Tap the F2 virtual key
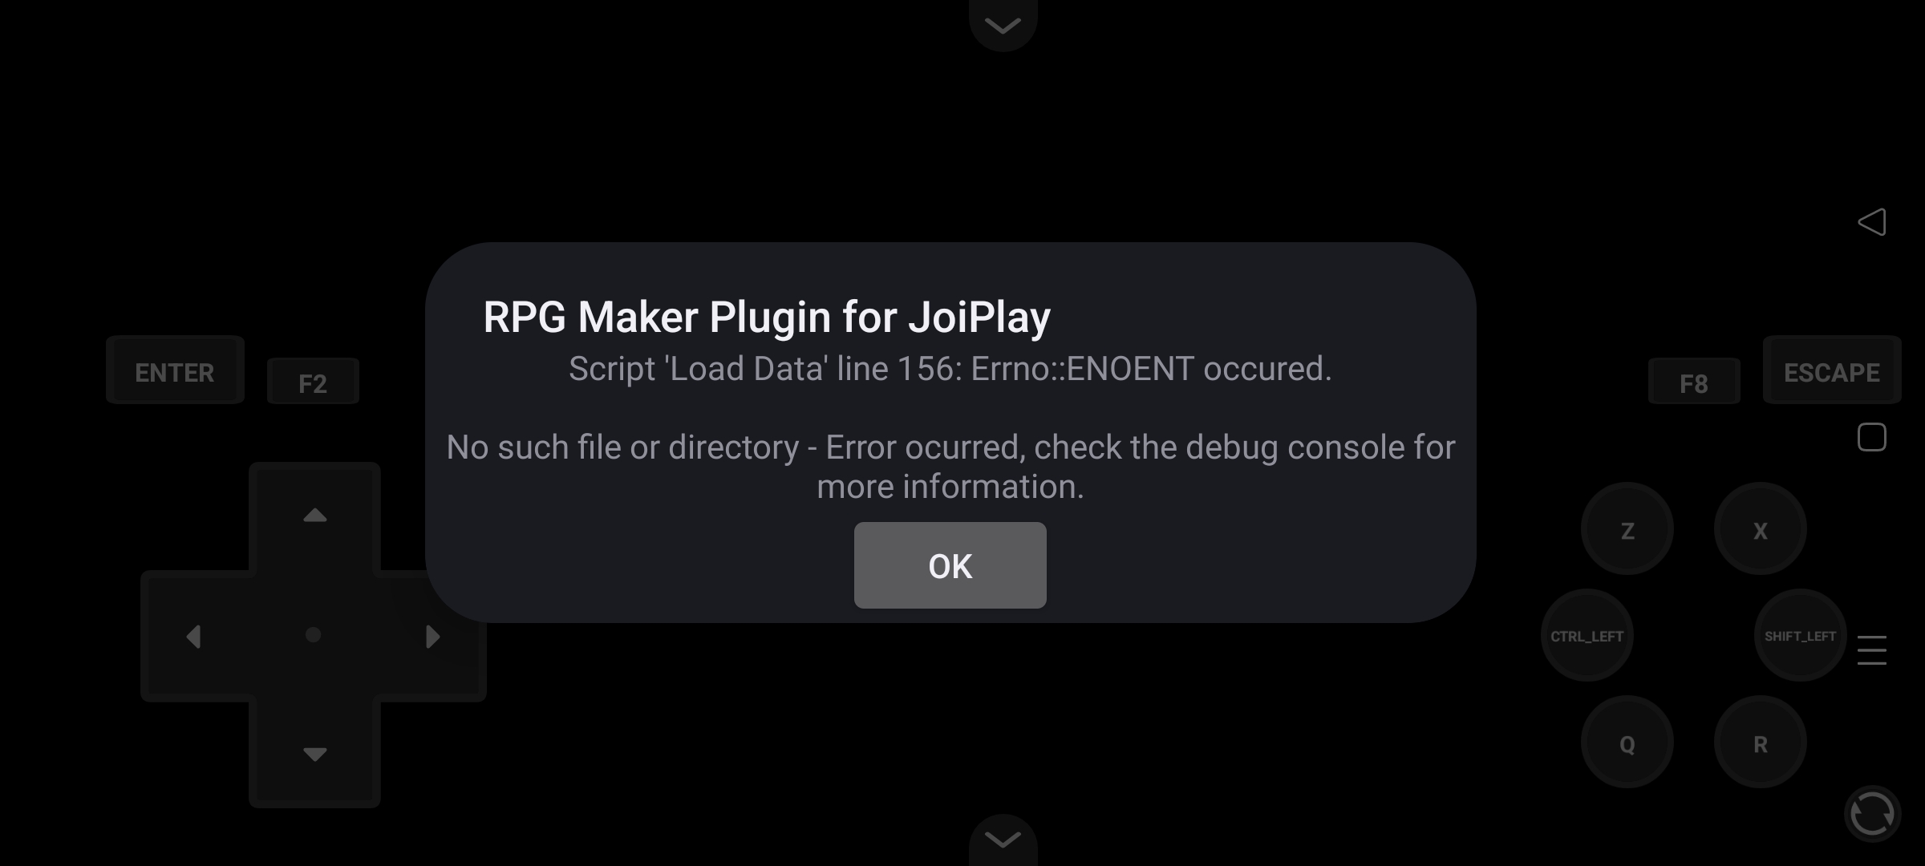The height and width of the screenshot is (866, 1925). 313,382
